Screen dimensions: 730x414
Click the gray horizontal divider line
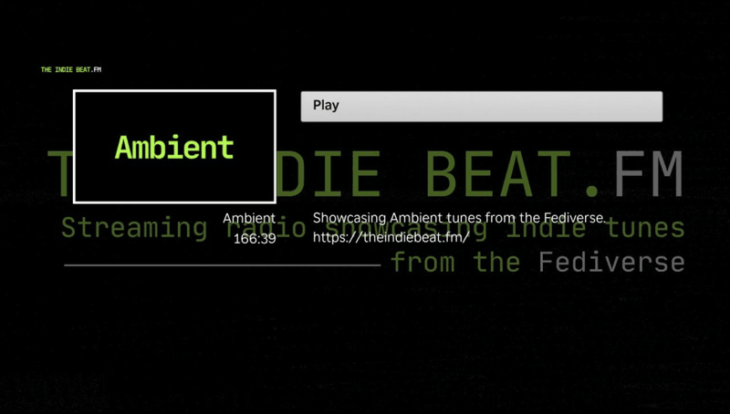[222, 265]
